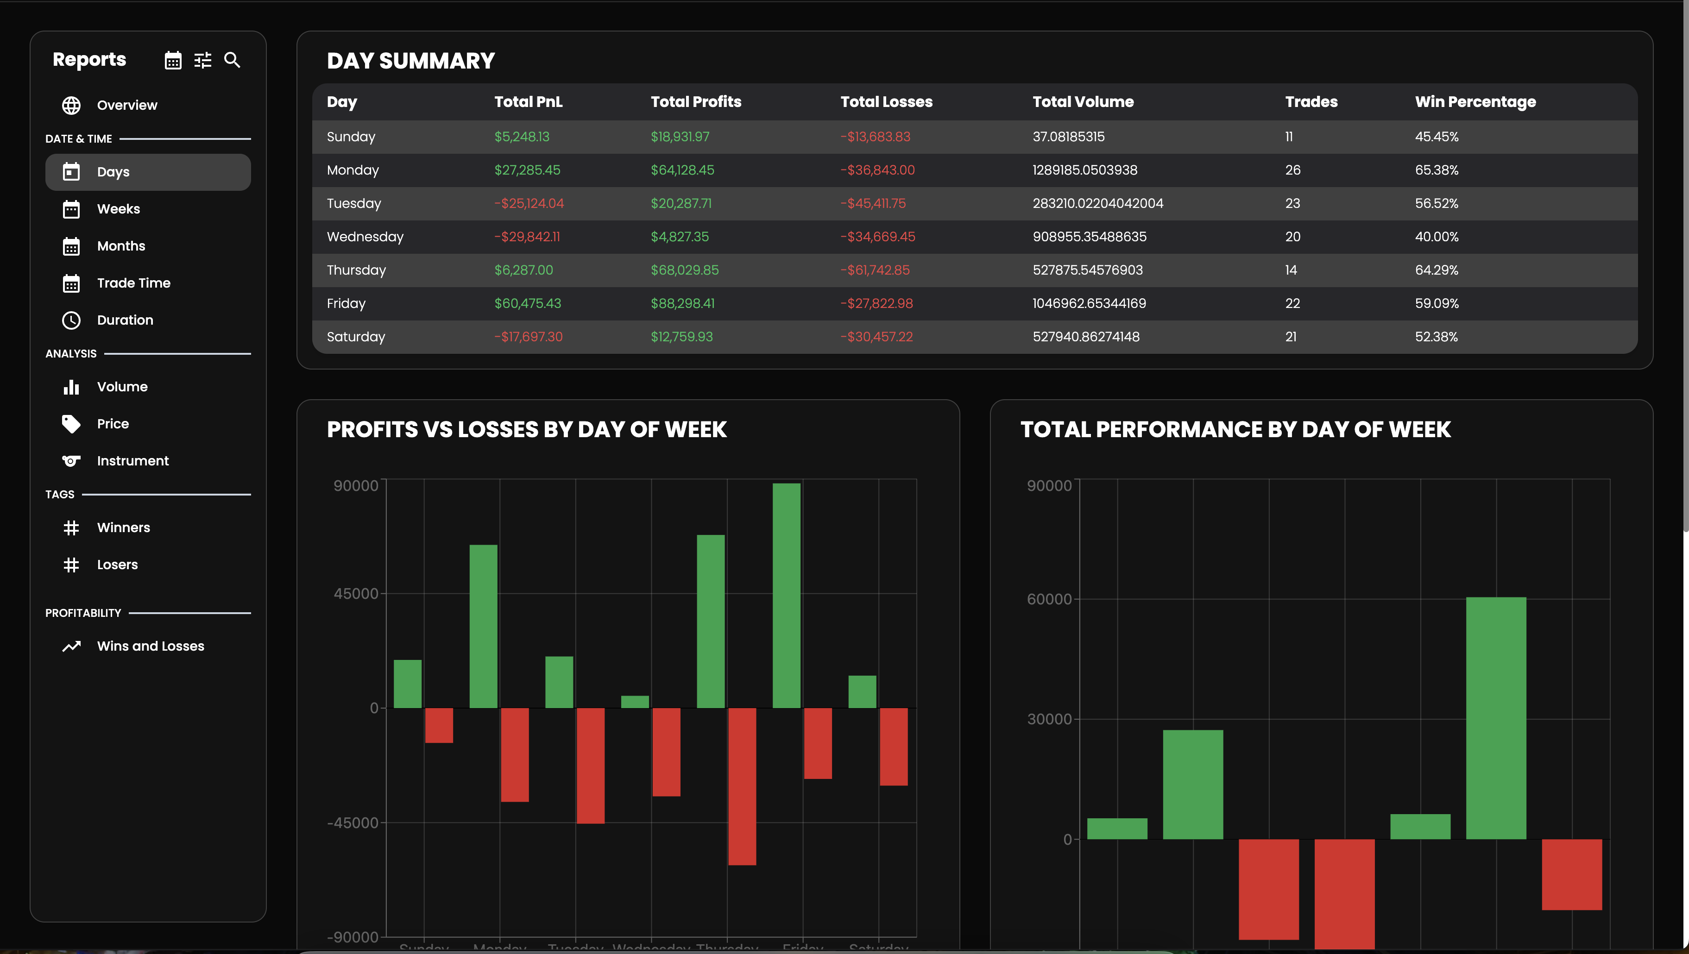Screen dimensions: 1689x954
Task: Select the Volume bar-chart icon under Analysis
Action: [71, 387]
